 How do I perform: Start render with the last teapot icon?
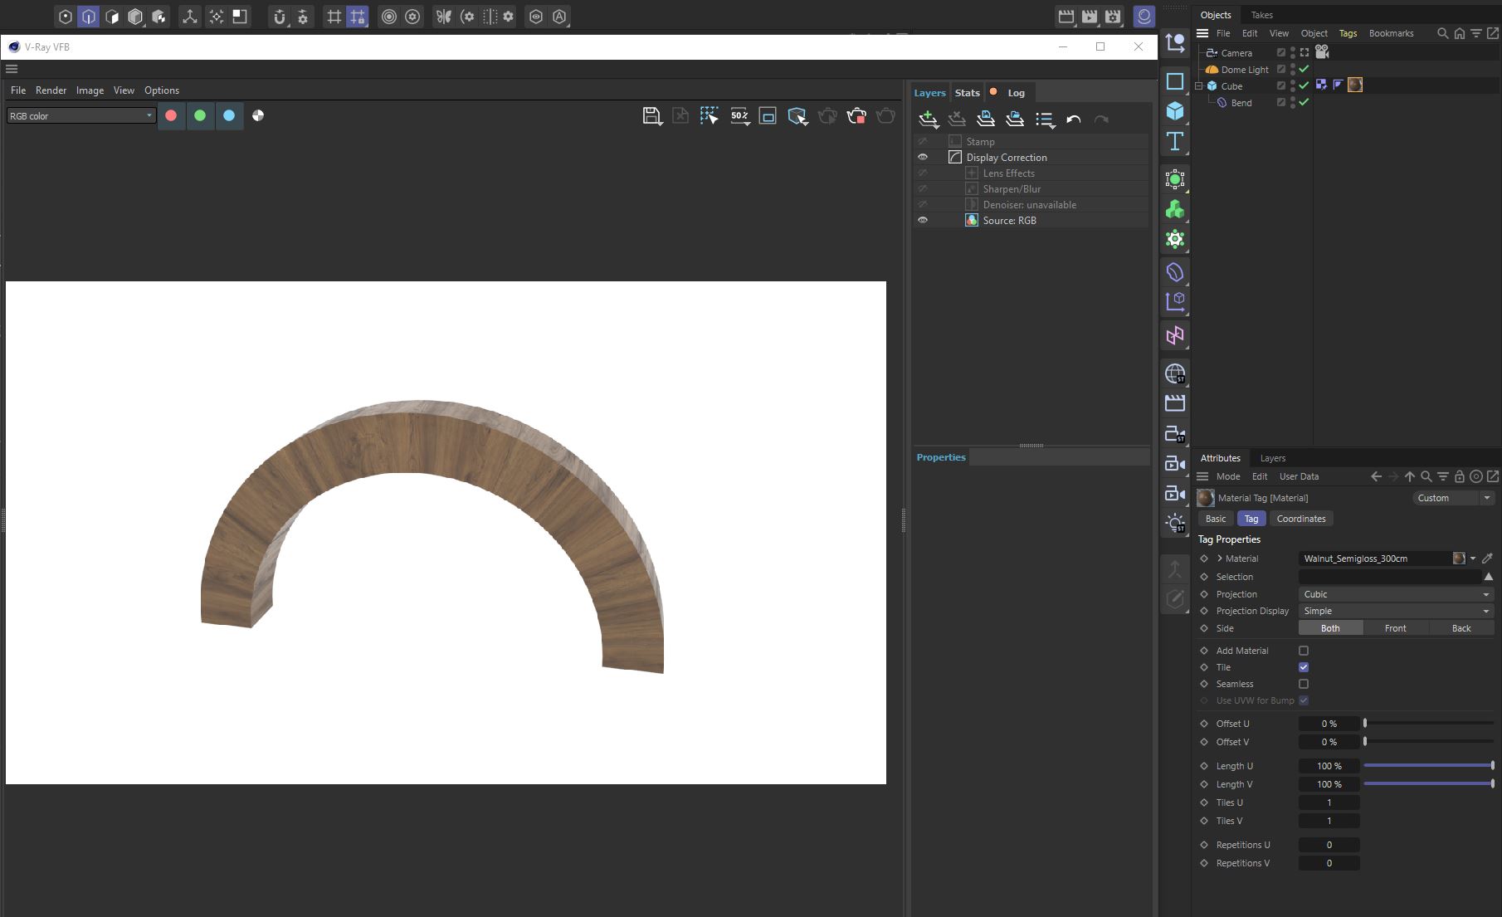pos(885,116)
